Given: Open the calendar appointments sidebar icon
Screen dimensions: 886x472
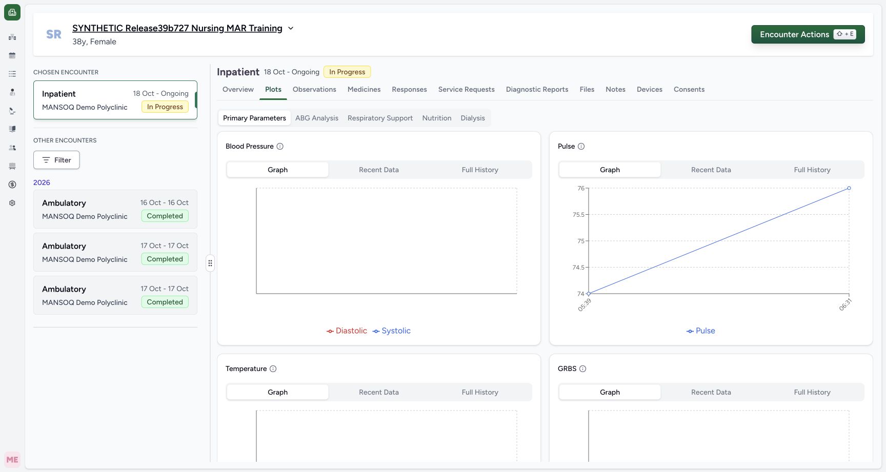Looking at the screenshot, I should click(12, 55).
